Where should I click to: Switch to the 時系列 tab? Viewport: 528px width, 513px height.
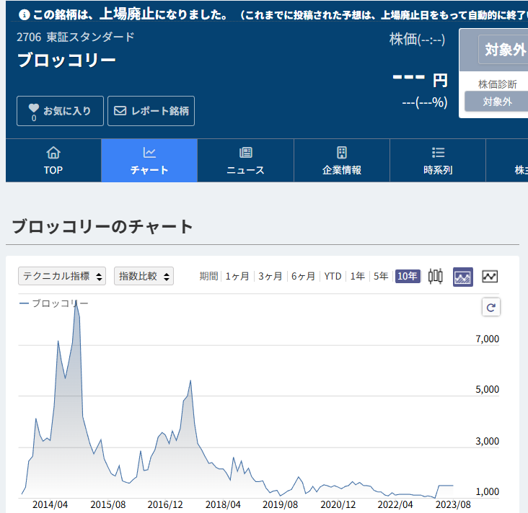point(438,161)
